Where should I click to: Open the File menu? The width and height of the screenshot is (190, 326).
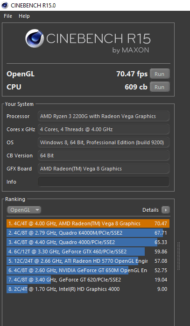click(x=8, y=16)
